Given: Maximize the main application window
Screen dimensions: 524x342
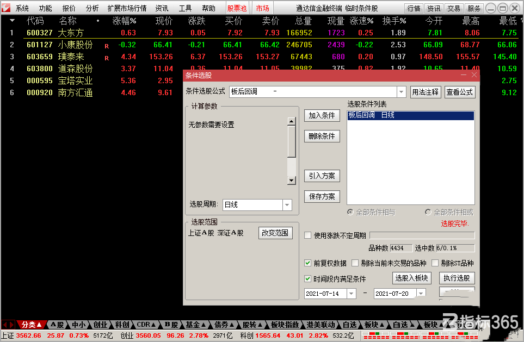Looking at the screenshot, I should tap(503, 8).
